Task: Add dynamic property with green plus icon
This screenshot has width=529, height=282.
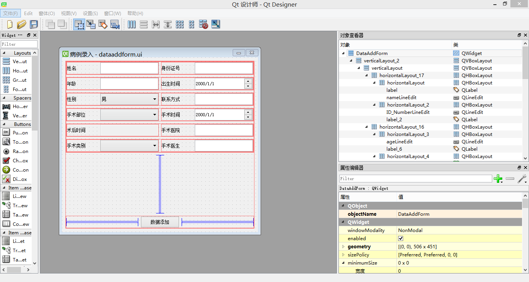Action: pyautogui.click(x=498, y=179)
